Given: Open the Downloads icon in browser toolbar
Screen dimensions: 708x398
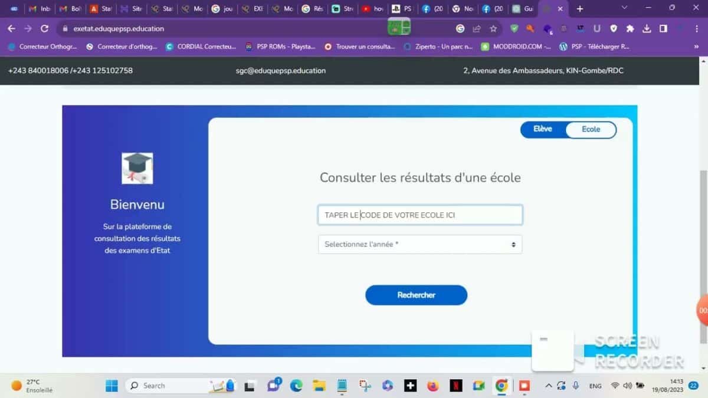Looking at the screenshot, I should (x=646, y=28).
